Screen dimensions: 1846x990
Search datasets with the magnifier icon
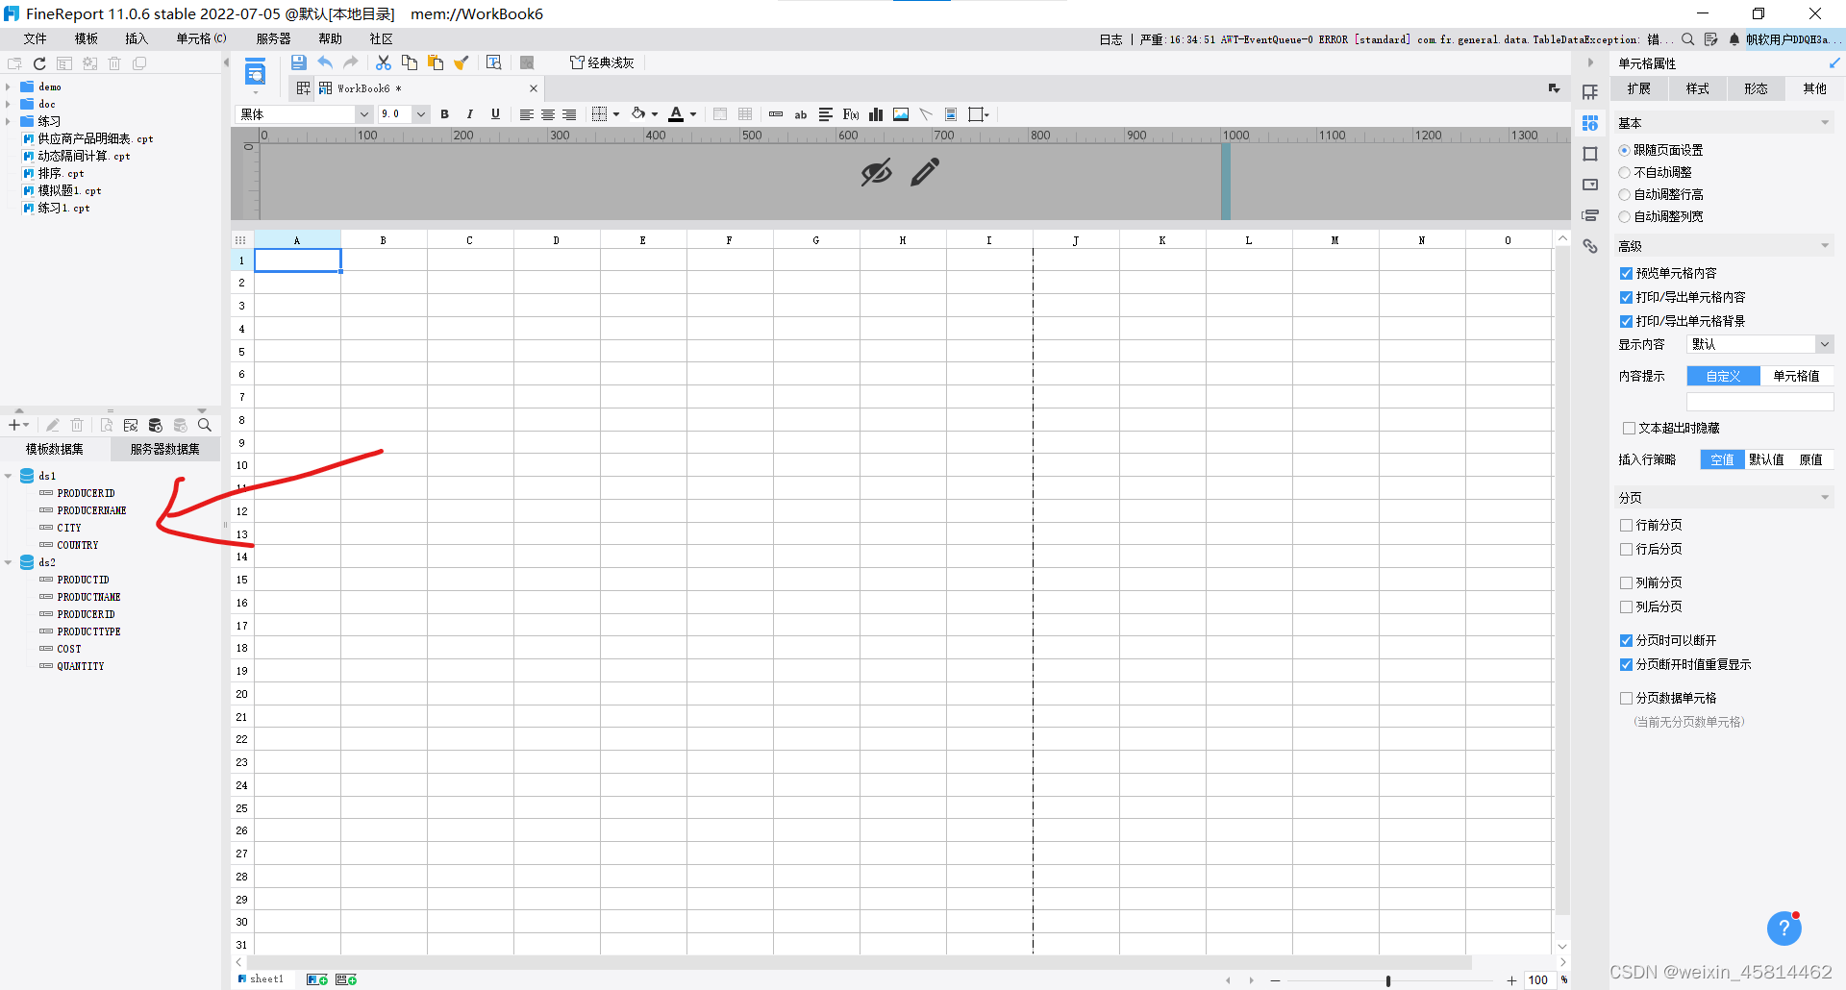(x=205, y=425)
